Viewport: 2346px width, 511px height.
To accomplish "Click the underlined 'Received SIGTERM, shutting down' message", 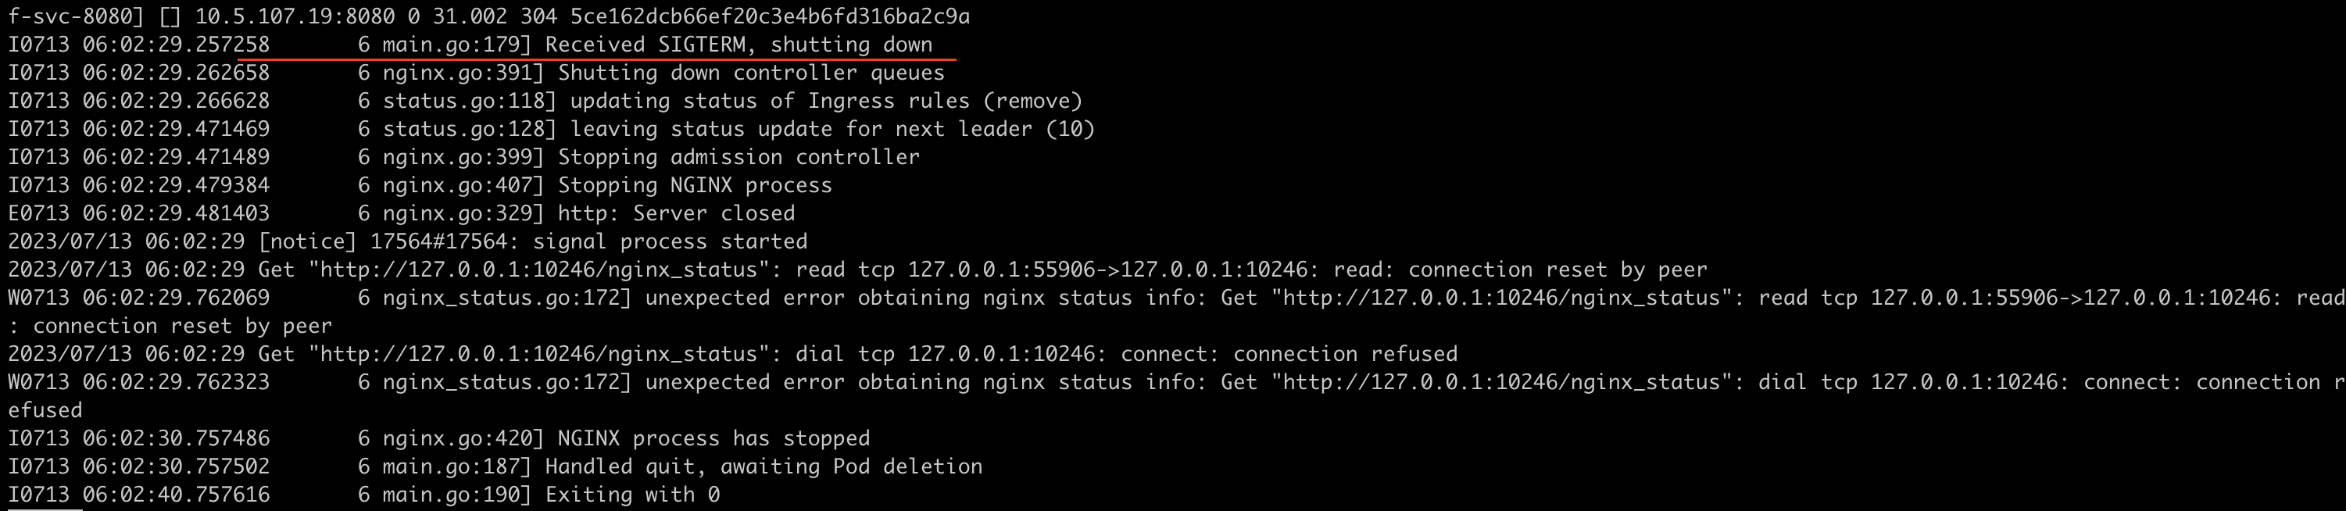I will 738,45.
